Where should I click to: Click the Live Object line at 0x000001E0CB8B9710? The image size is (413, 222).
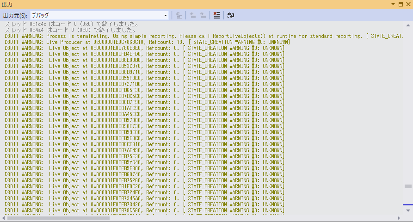point(145,72)
